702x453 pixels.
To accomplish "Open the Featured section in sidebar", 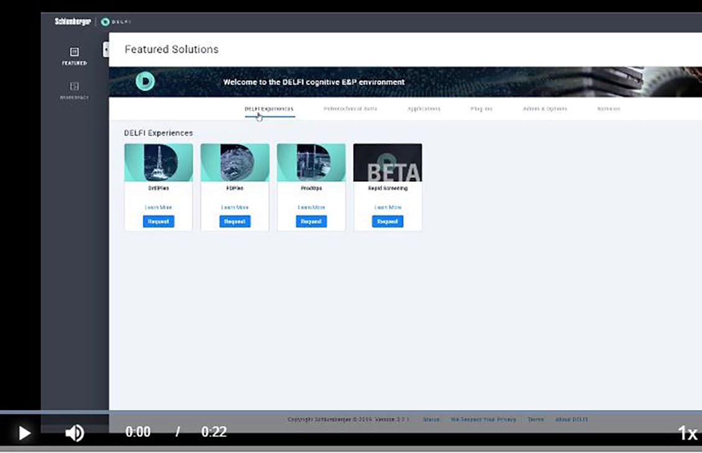I will click(75, 56).
